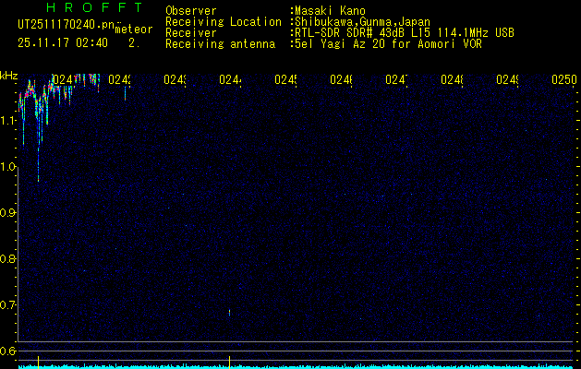
Task: Click the 0.6 frequency axis label
Action: tap(7, 351)
